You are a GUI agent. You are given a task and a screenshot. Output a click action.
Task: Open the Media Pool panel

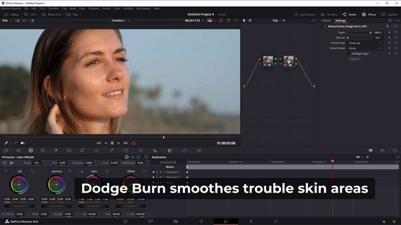point(51,14)
